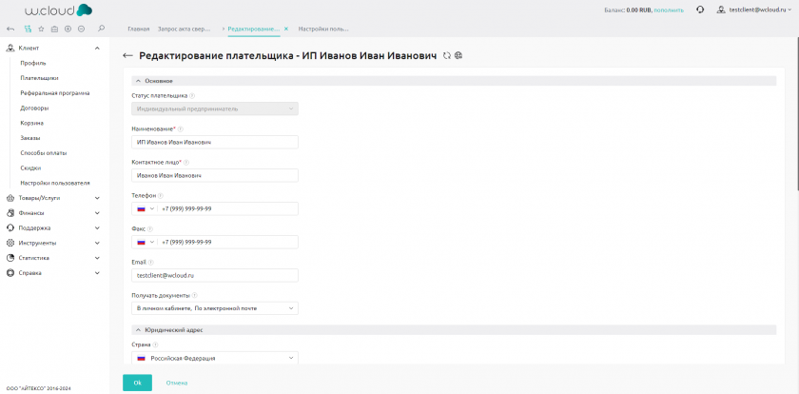Click the favorites star icon
This screenshot has width=799, height=394.
41,29
